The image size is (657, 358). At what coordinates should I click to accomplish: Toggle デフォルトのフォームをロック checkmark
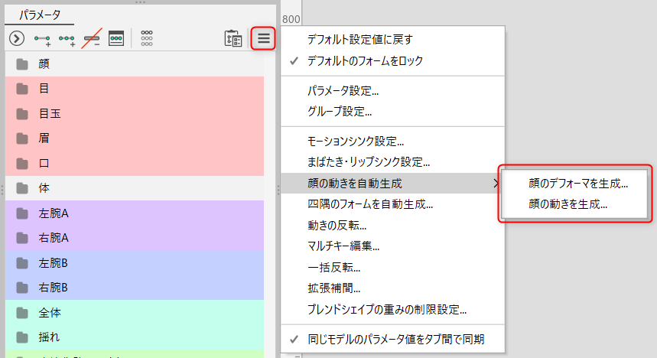point(293,60)
